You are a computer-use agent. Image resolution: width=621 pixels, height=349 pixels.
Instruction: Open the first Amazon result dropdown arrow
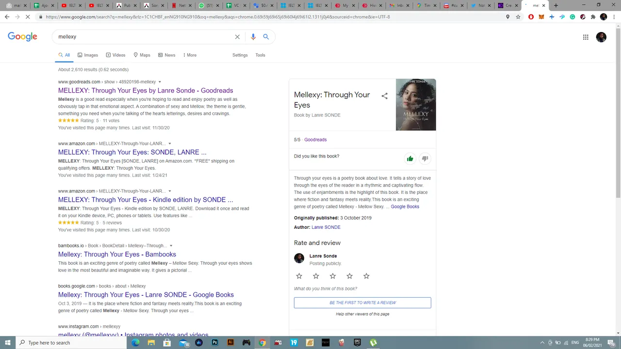(x=169, y=143)
